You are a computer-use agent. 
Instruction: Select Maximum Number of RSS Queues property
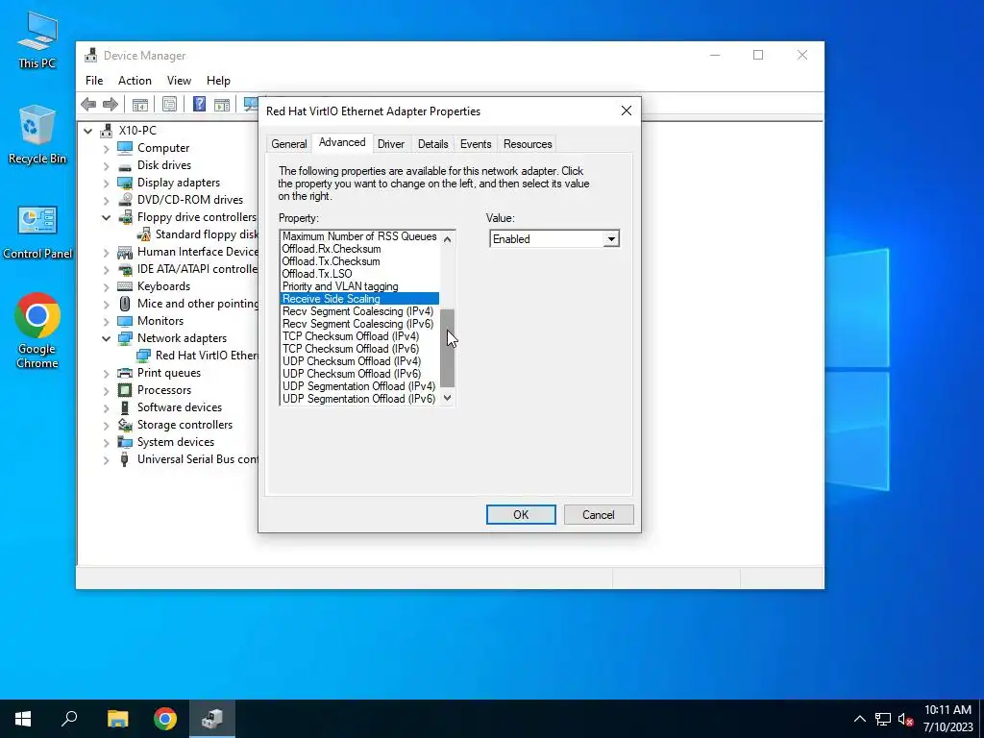tap(359, 236)
